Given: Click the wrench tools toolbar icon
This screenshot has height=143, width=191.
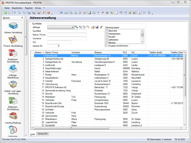Looking at the screenshot, I should coord(144,13).
